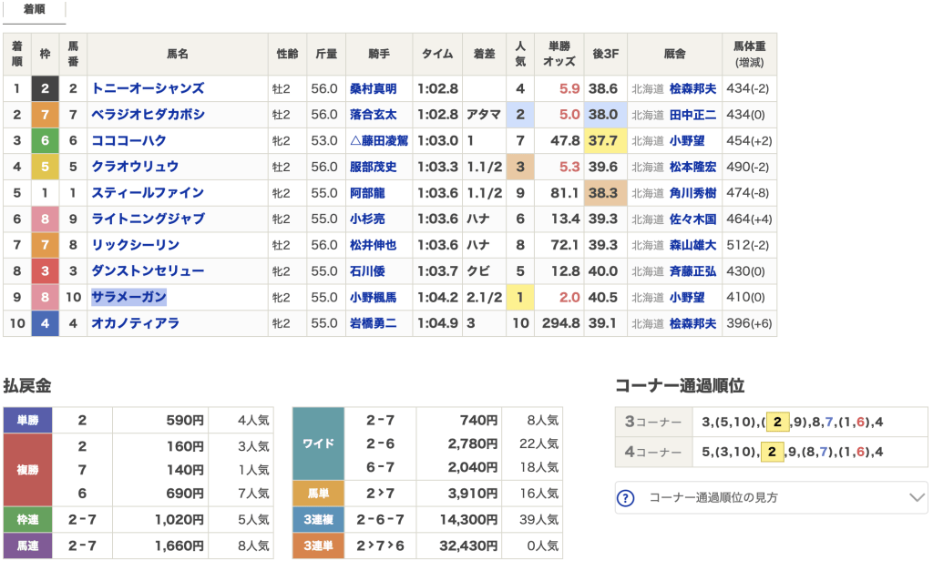
Task: Click 3コーナー row label
Action: (x=653, y=423)
